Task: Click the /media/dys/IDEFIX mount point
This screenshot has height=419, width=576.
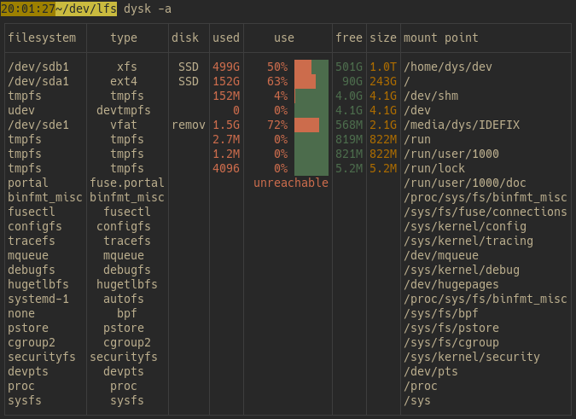Action: pyautogui.click(x=462, y=125)
